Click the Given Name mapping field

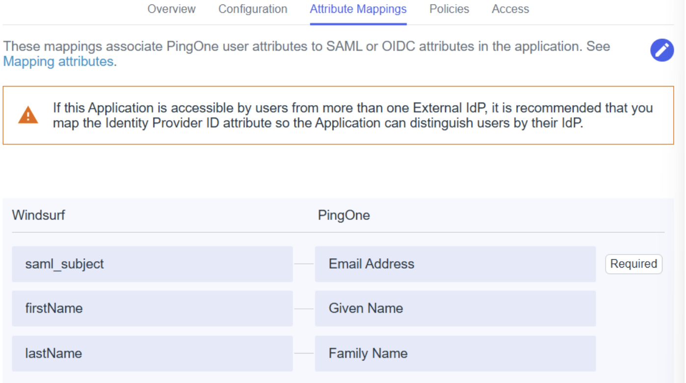pos(455,308)
